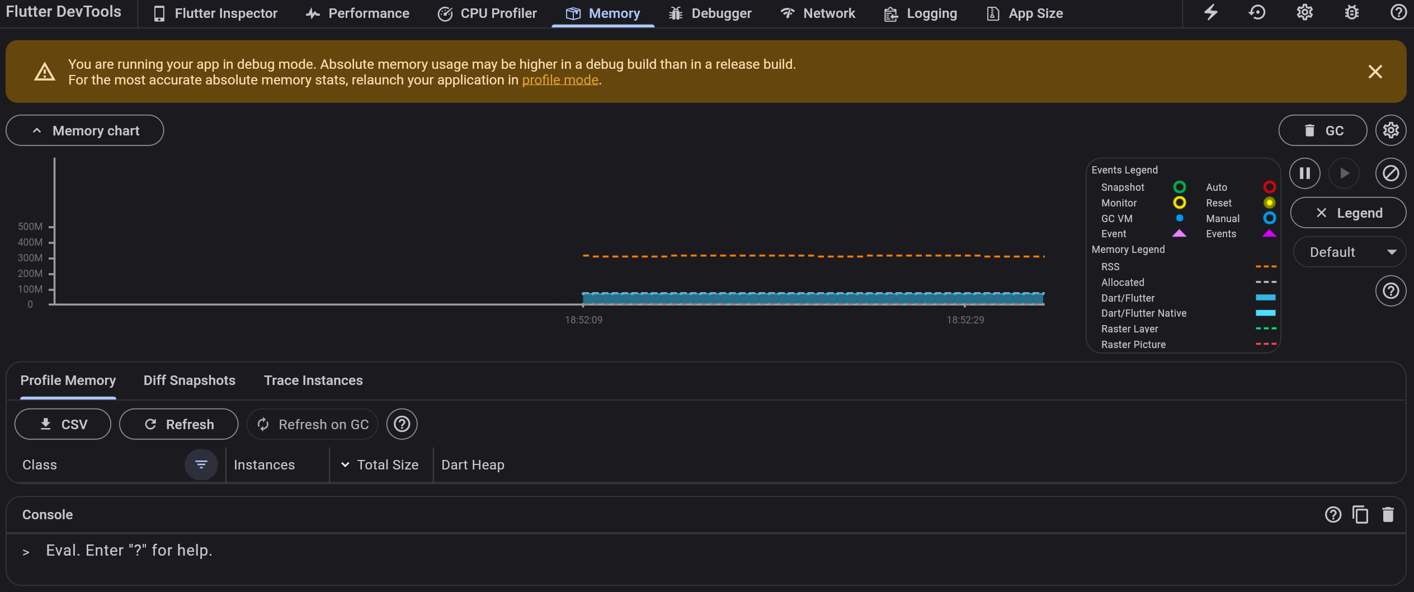The image size is (1414, 592).
Task: Dismiss the debug mode warning banner
Action: 1375,72
